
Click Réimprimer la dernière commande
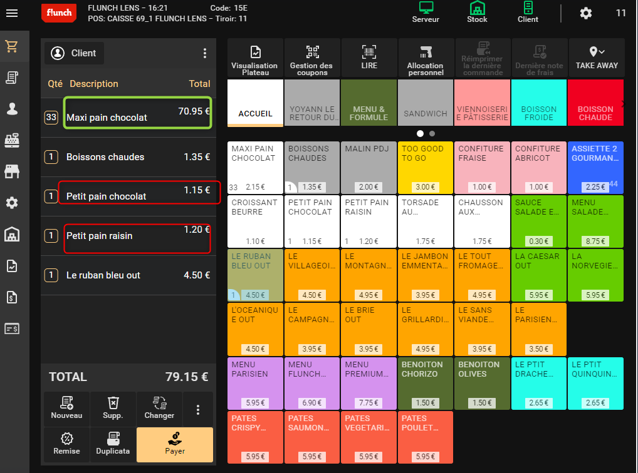483,58
